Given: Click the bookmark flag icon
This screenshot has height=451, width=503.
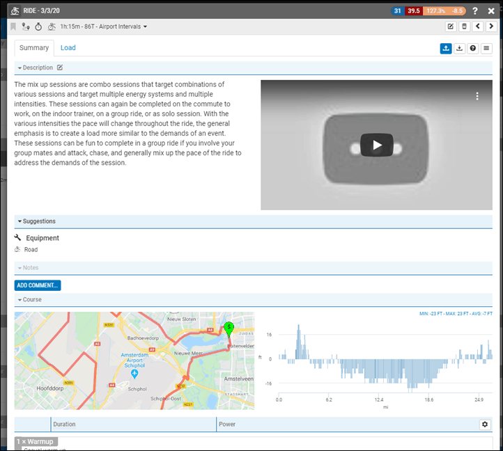Looking at the screenshot, I should point(13,26).
